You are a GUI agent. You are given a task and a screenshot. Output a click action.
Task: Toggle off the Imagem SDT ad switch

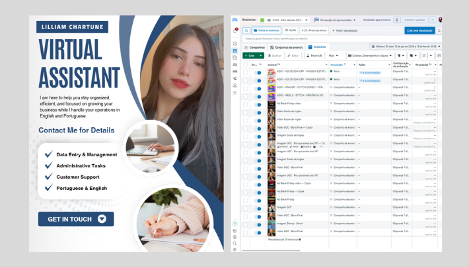coord(259,207)
